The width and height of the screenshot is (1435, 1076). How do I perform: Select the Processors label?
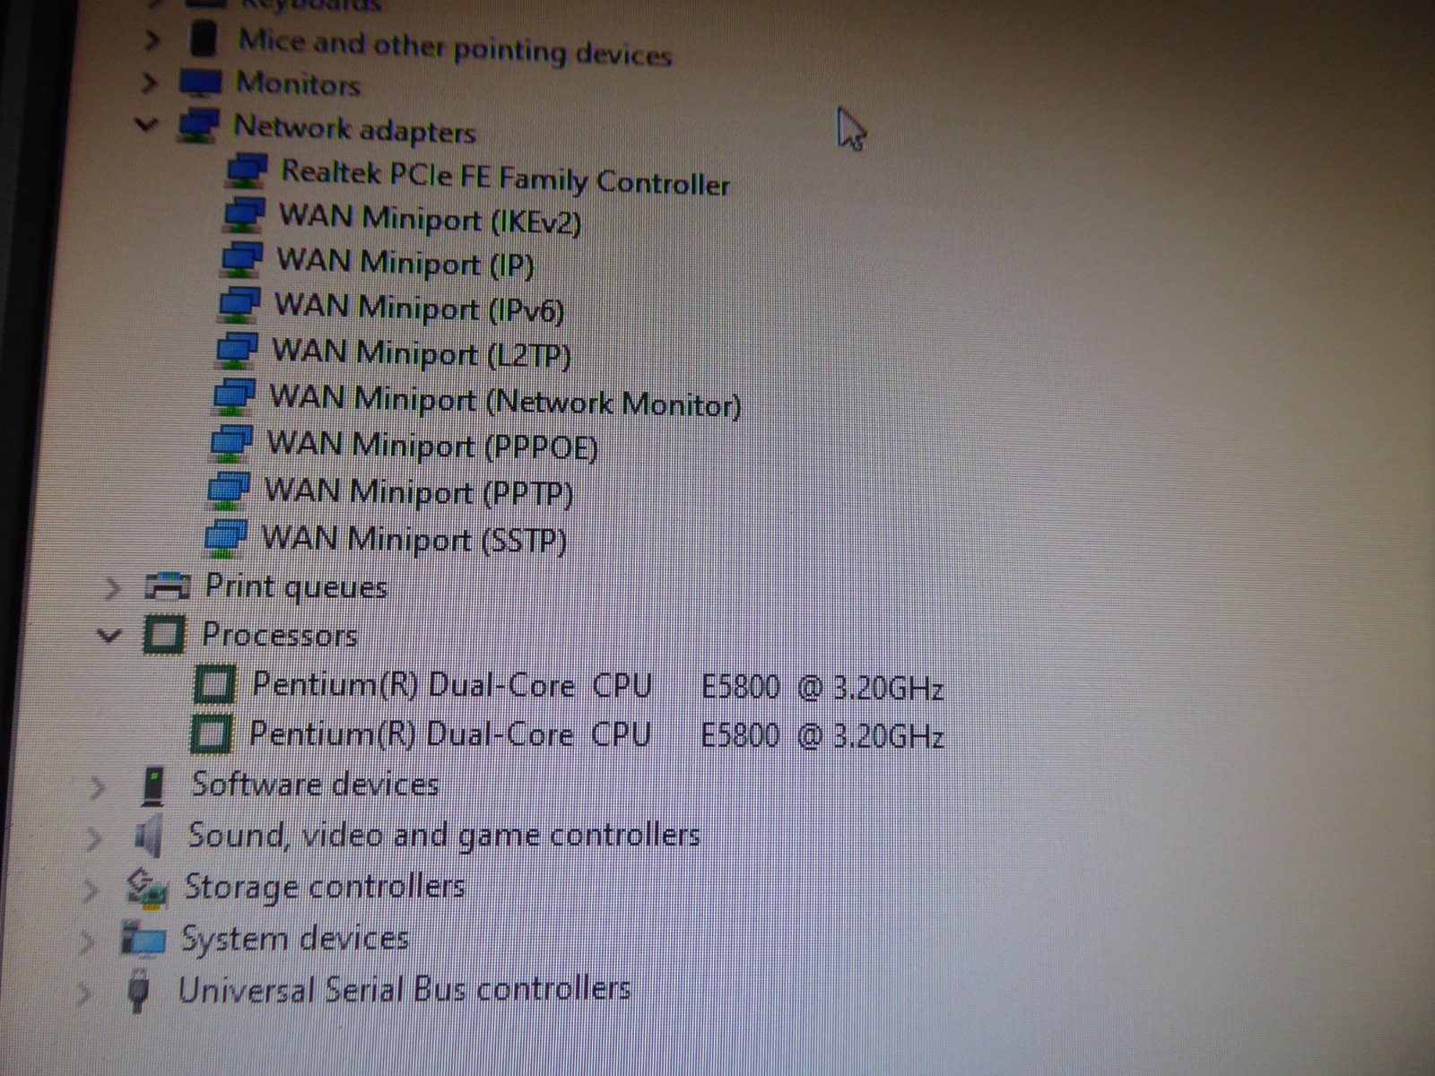click(x=280, y=635)
